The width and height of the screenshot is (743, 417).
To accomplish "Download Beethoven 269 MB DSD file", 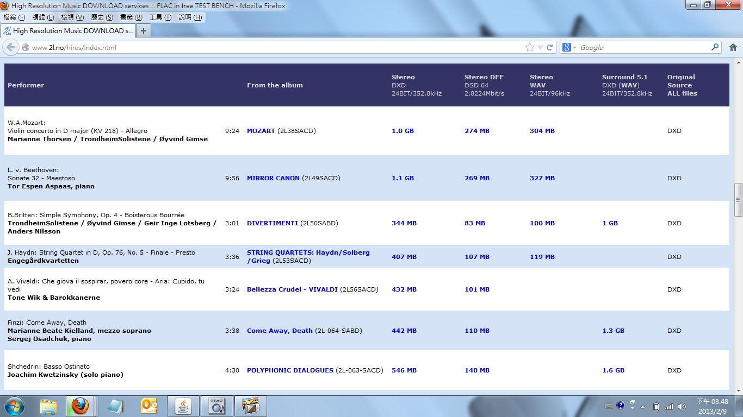I will pyautogui.click(x=477, y=178).
